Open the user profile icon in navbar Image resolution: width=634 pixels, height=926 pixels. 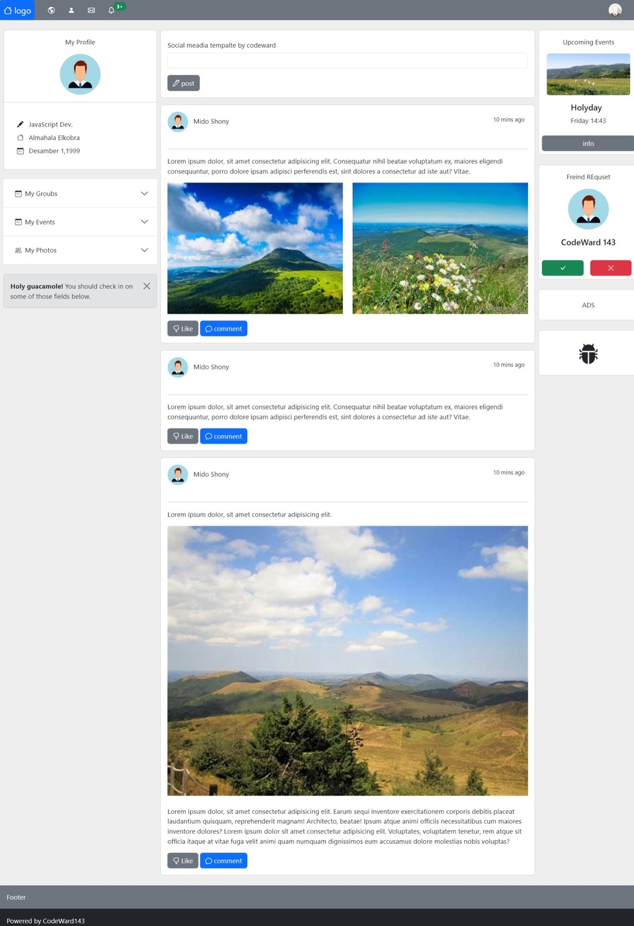coord(71,10)
